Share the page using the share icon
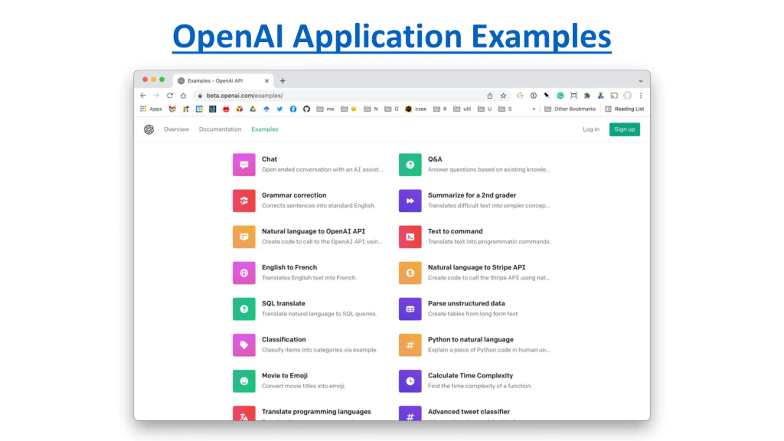The height and width of the screenshot is (441, 784). (x=490, y=96)
